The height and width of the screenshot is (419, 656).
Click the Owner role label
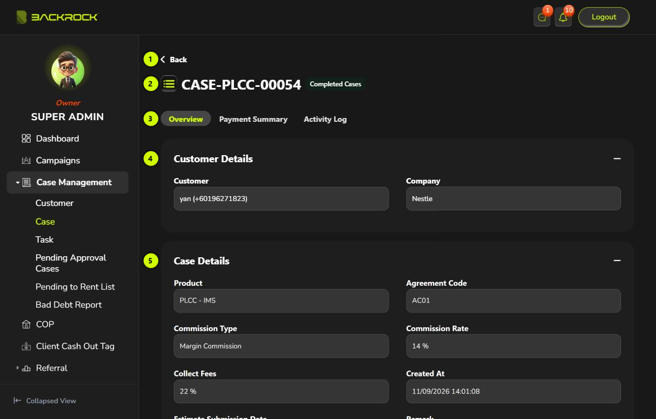click(x=68, y=103)
